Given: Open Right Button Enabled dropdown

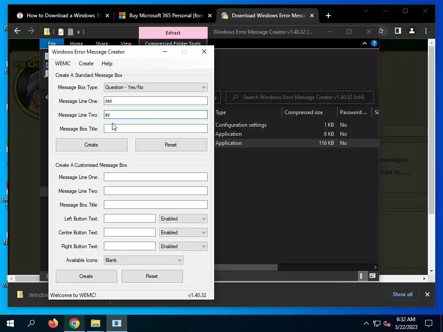Looking at the screenshot, I should [x=183, y=246].
